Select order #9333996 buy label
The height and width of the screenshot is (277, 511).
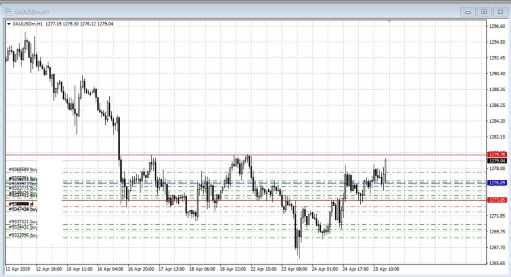[x=23, y=235]
